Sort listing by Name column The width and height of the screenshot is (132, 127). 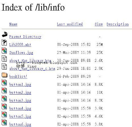13,24
